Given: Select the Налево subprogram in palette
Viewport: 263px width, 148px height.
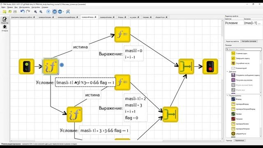Looking at the screenshot, I should (237, 114).
